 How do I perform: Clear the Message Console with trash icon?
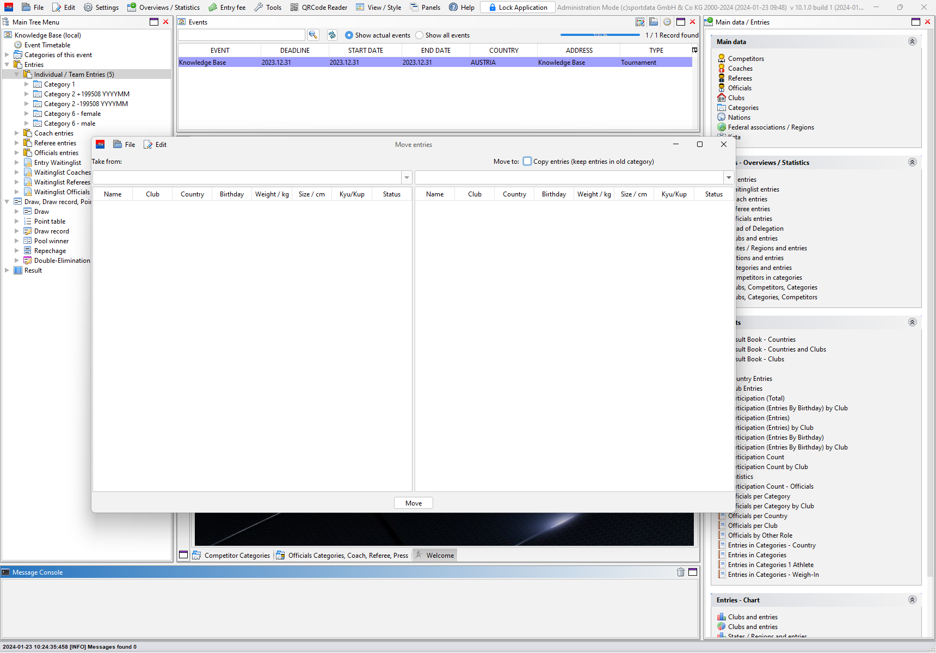pos(680,572)
